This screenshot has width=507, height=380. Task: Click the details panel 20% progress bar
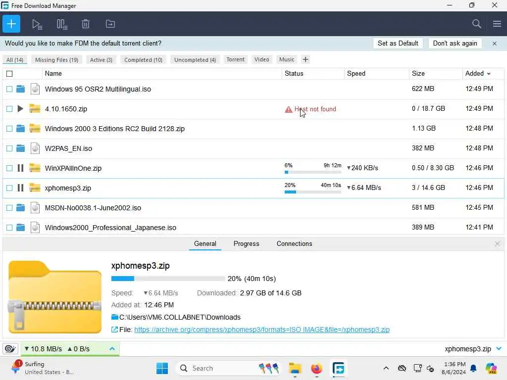click(x=168, y=279)
